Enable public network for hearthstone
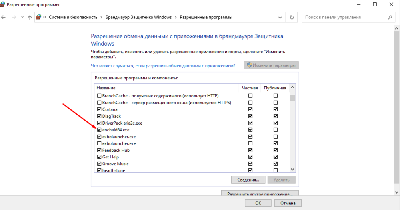 coord(276,170)
